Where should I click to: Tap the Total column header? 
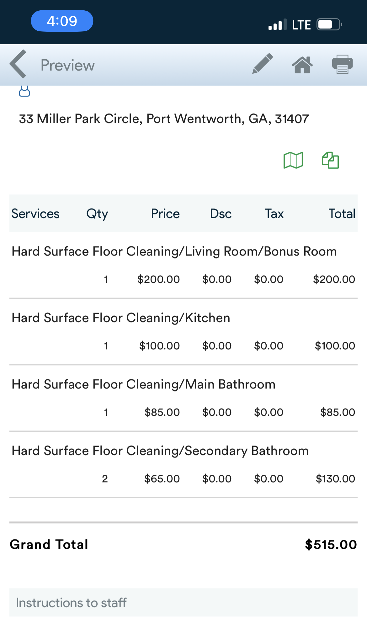pos(342,214)
